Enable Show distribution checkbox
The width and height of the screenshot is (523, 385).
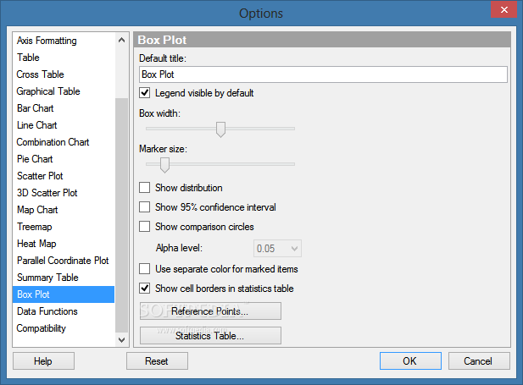tap(144, 188)
